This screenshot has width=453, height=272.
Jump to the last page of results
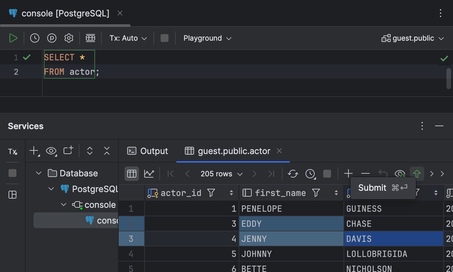[271, 174]
